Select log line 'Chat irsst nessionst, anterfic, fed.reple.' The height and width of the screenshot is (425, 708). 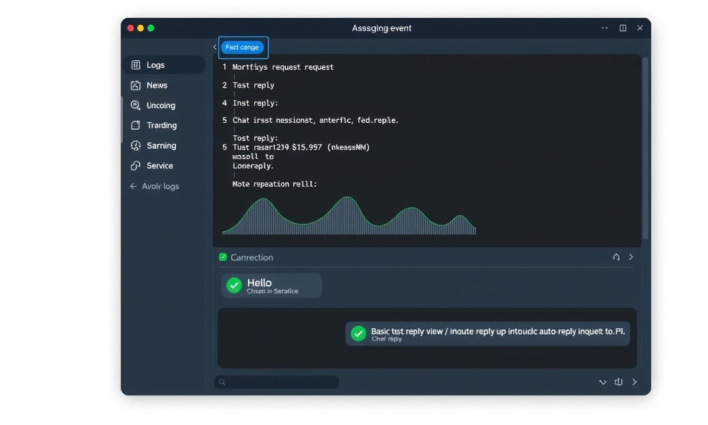point(316,120)
